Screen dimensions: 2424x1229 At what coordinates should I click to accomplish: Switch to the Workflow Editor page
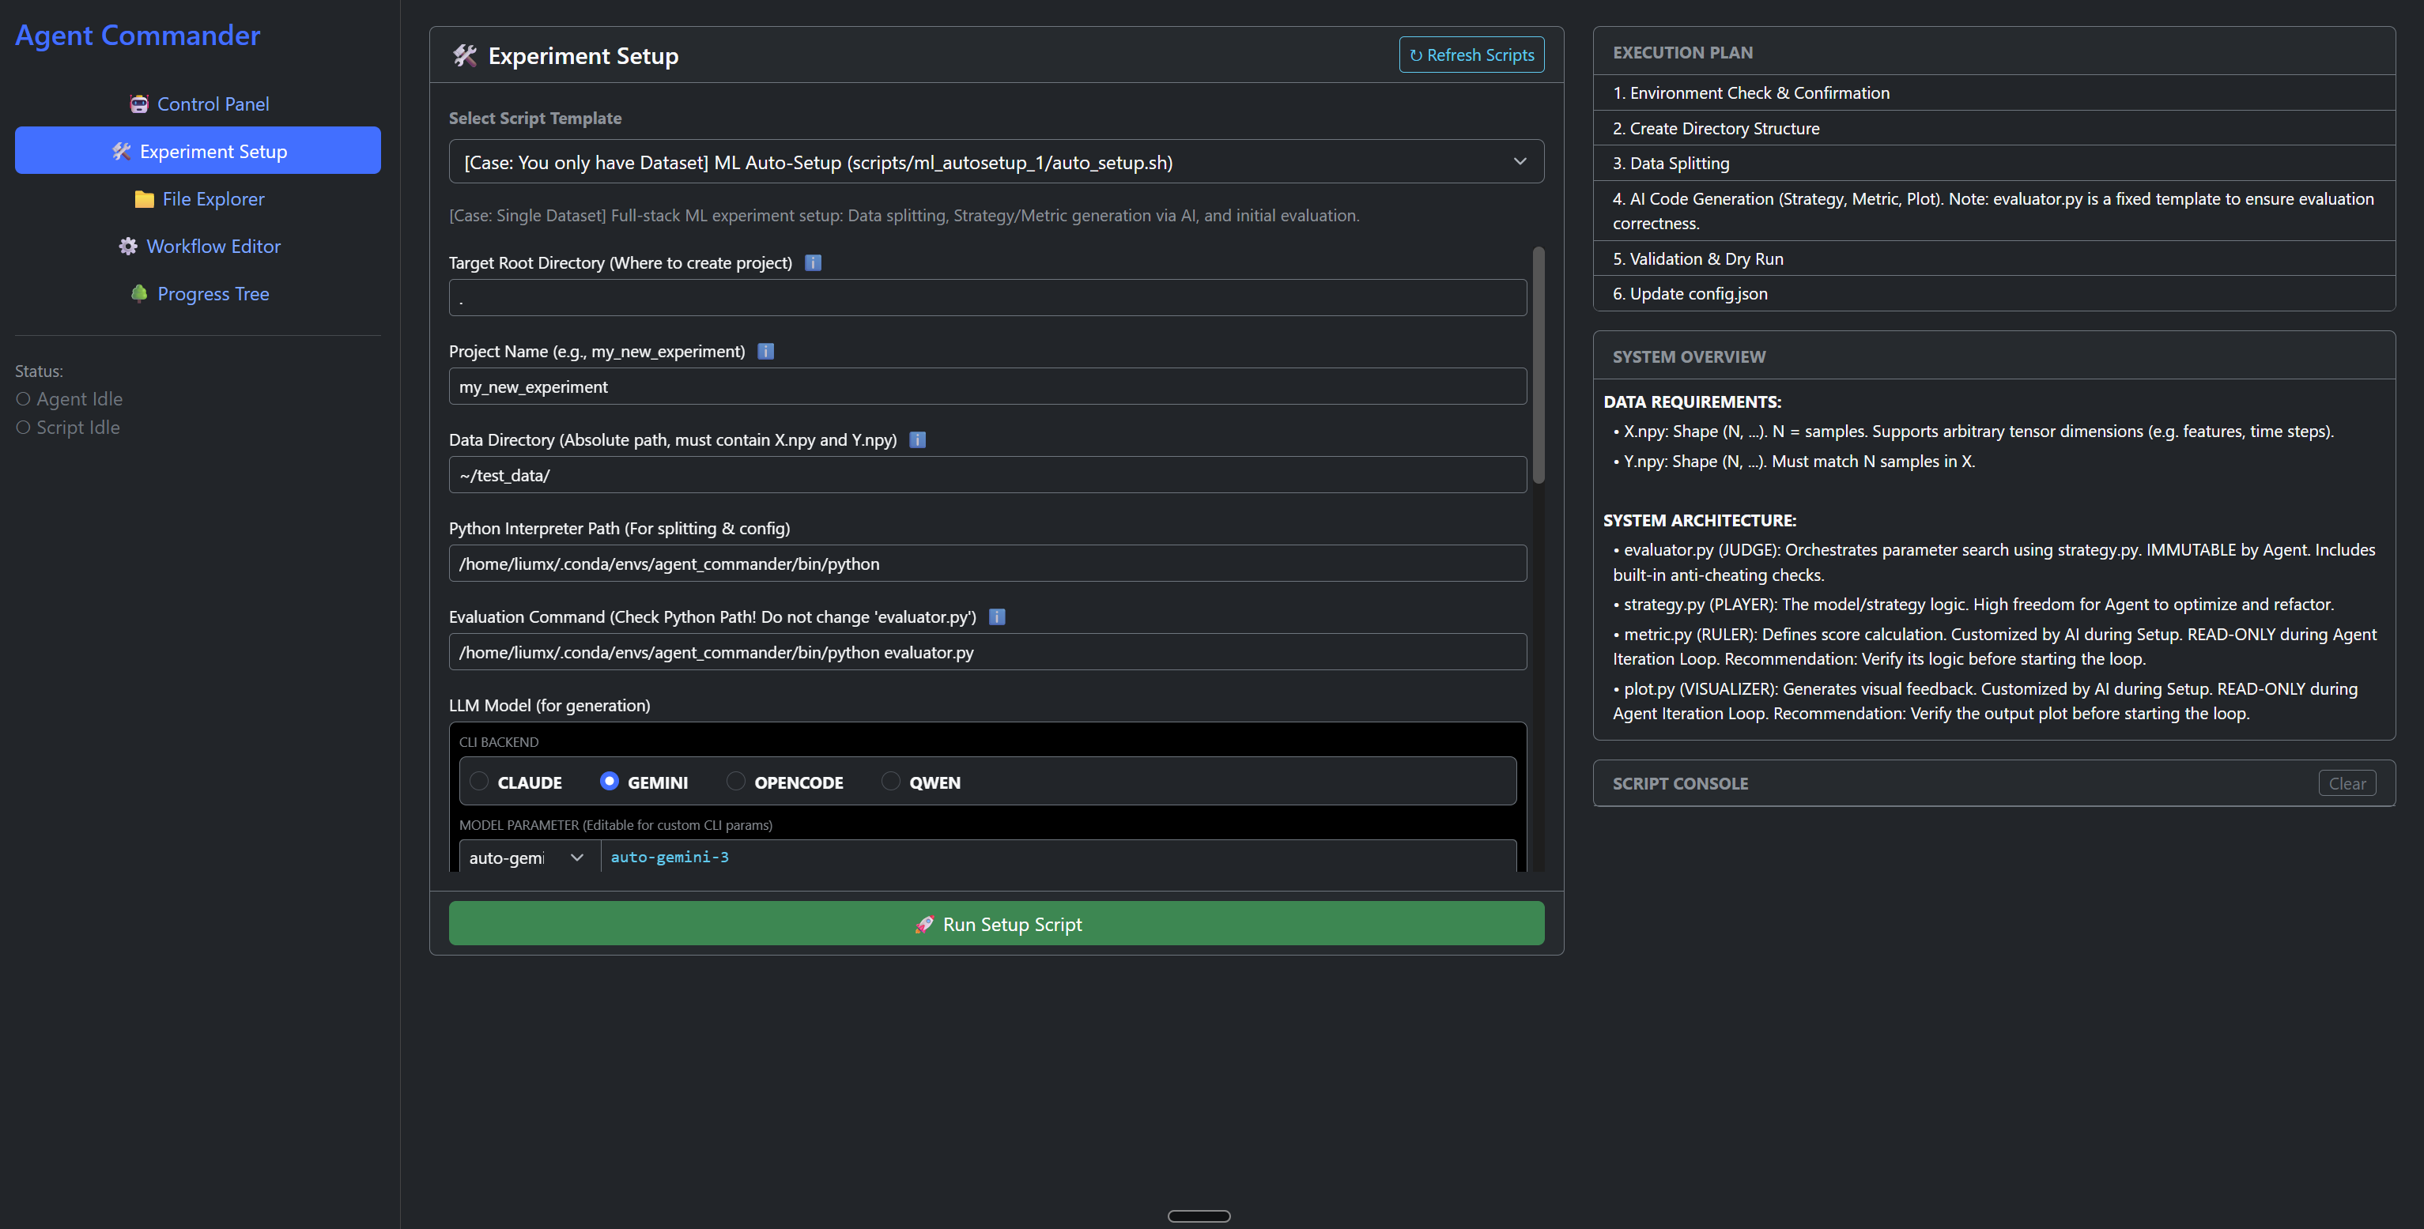coord(213,246)
